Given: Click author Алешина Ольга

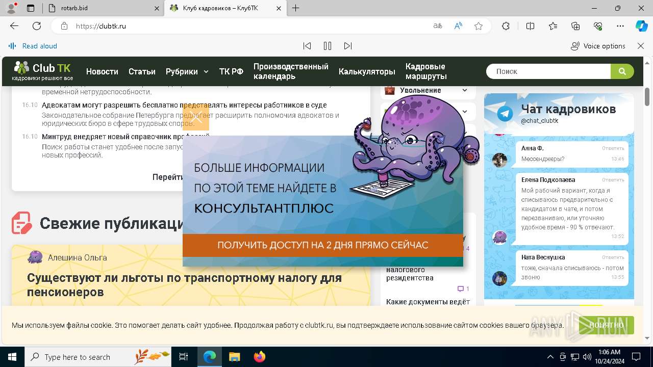Looking at the screenshot, I should tap(77, 257).
